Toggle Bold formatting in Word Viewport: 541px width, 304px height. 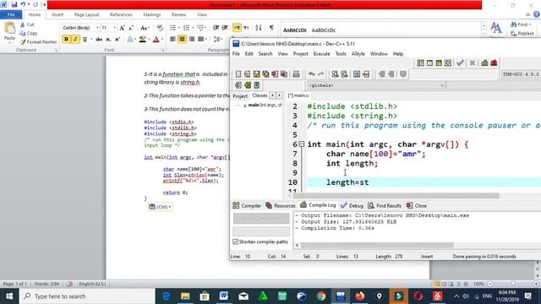coord(66,40)
